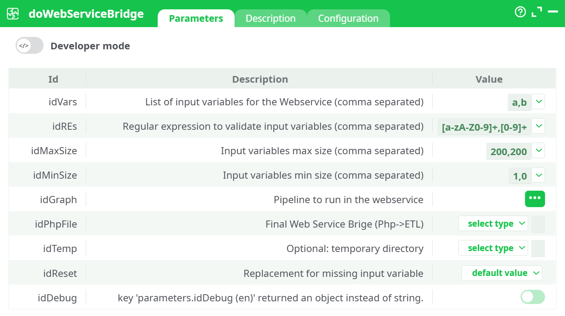This screenshot has height=316, width=565.
Task: Open help via the question mark icon
Action: 520,12
